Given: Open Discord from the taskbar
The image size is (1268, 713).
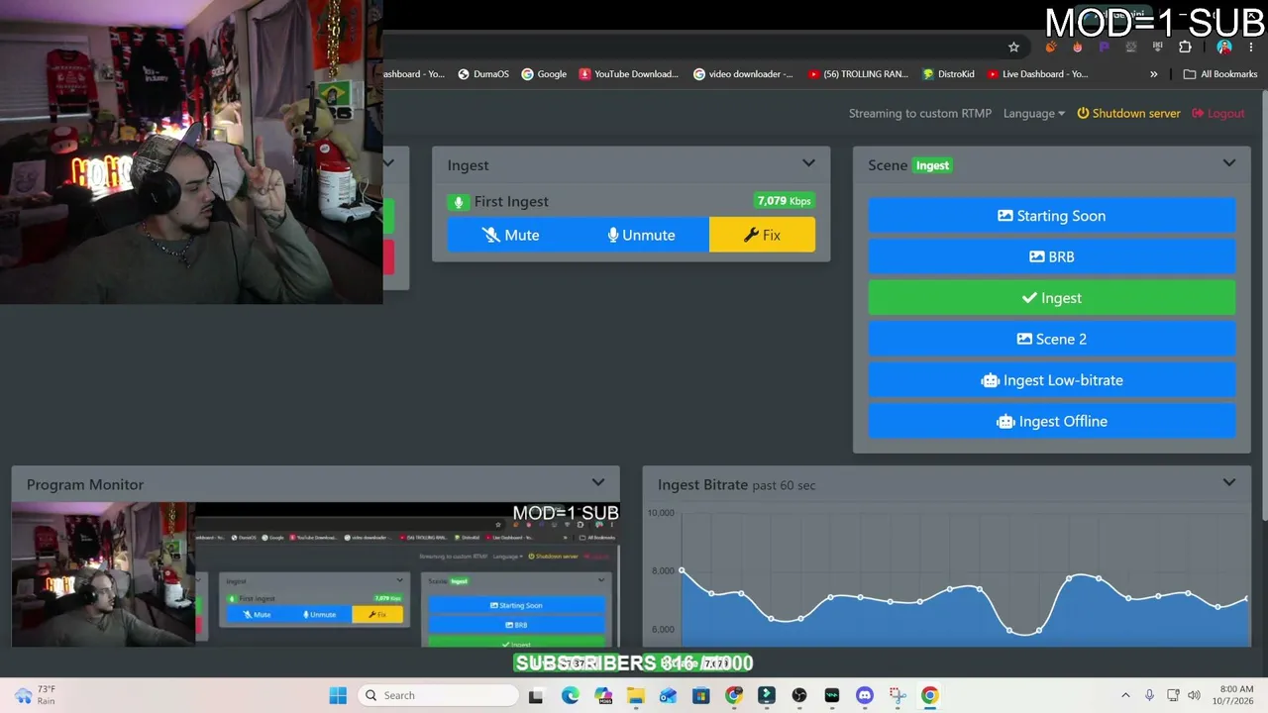Looking at the screenshot, I should click(x=865, y=695).
